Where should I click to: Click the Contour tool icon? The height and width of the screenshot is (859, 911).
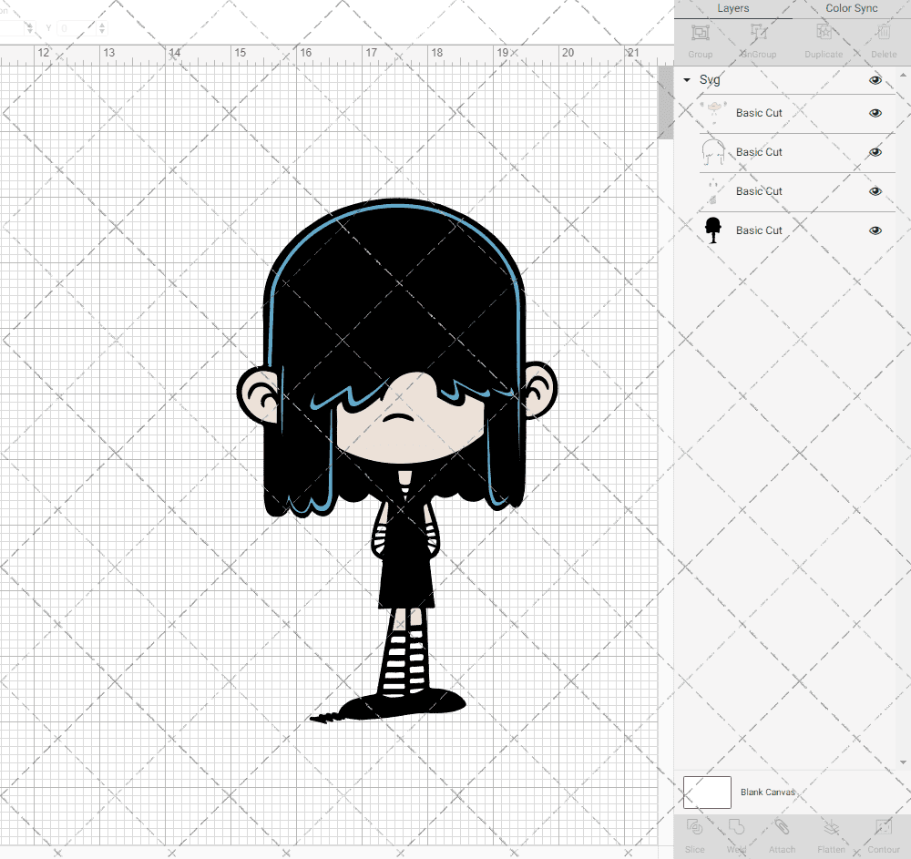883,827
